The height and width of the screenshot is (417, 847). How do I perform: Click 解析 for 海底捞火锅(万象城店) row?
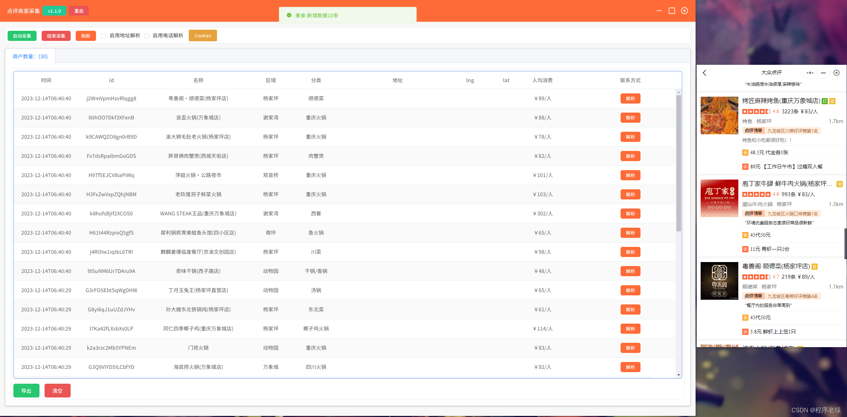630,367
